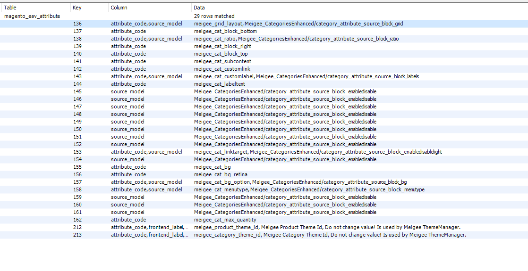Click the 'attribute_code,frontend_label,...' cell in row 213
The height and width of the screenshot is (271, 528).
150,235
